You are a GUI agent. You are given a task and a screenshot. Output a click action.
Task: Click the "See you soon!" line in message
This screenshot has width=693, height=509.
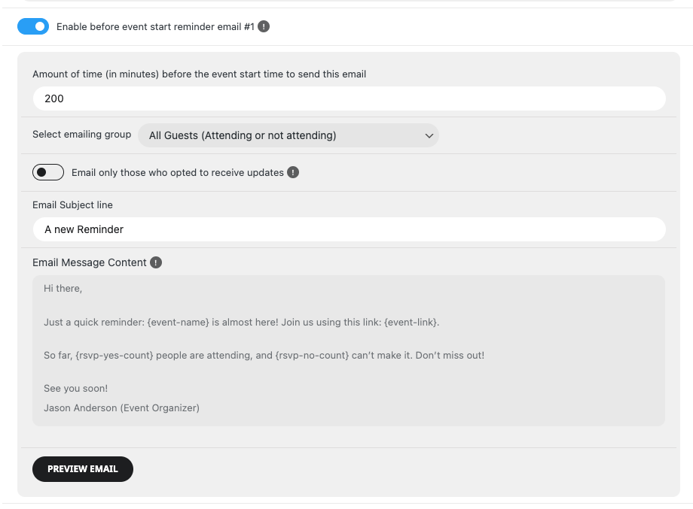coord(75,389)
